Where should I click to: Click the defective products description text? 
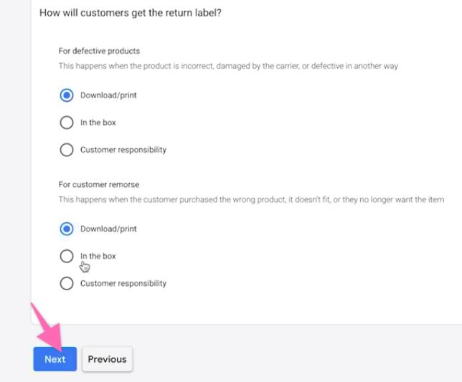coord(228,66)
